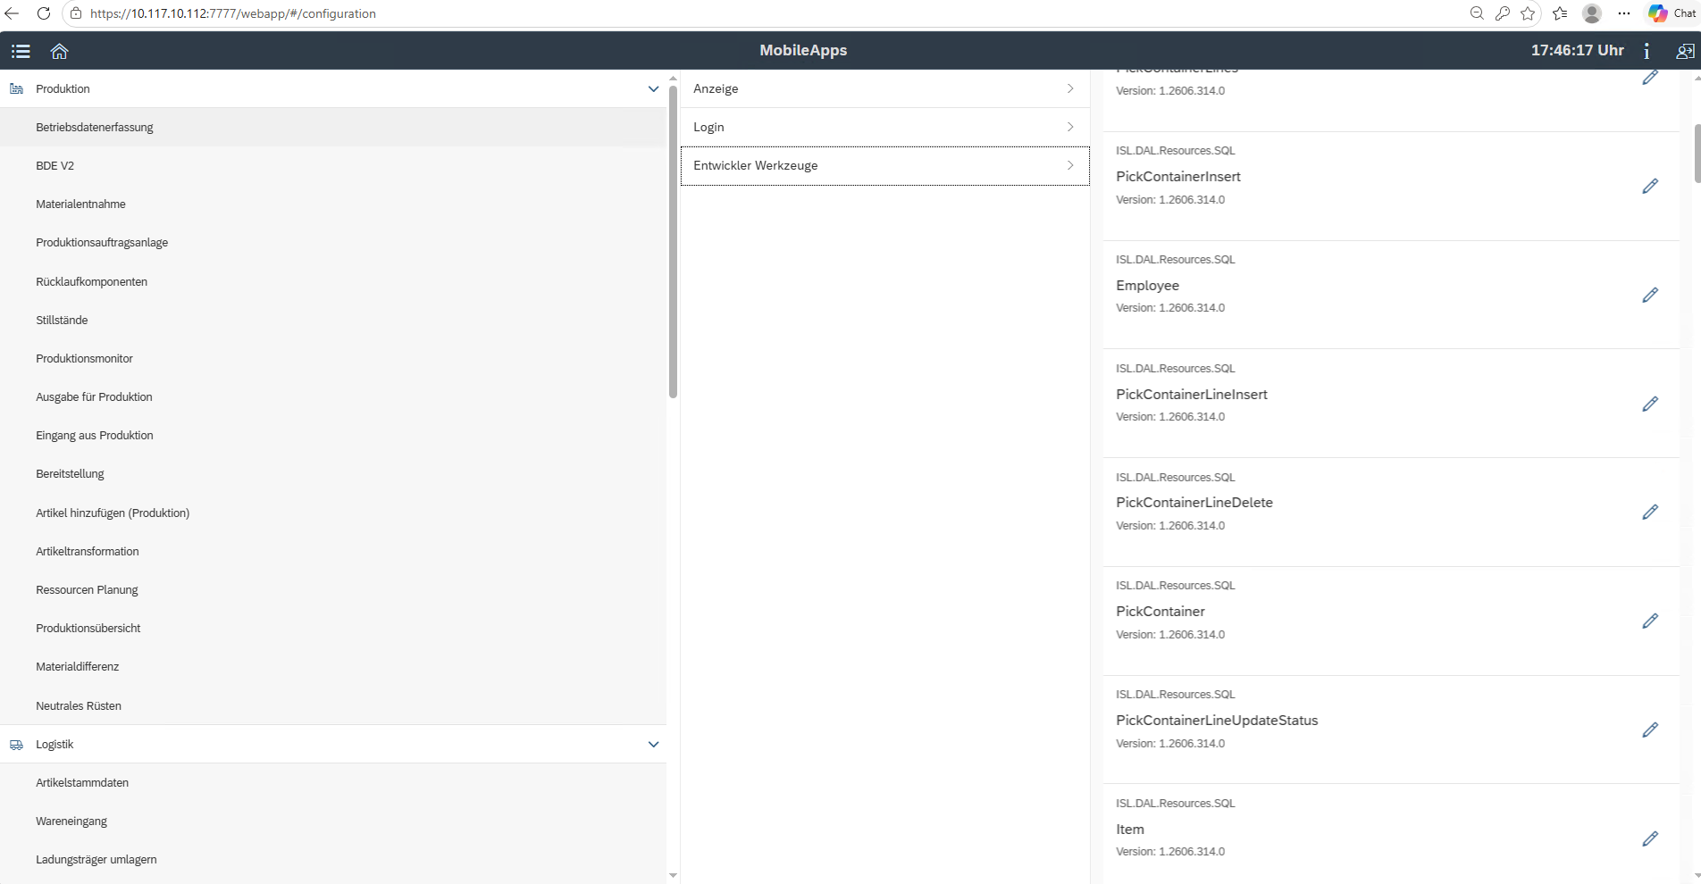Open the info icon in header
The height and width of the screenshot is (884, 1701).
pos(1647,51)
